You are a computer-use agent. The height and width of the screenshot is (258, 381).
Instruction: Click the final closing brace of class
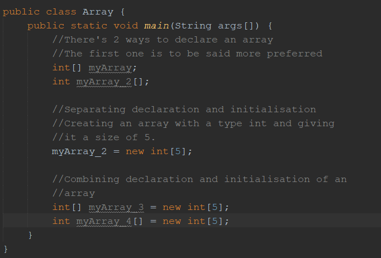pos(6,249)
